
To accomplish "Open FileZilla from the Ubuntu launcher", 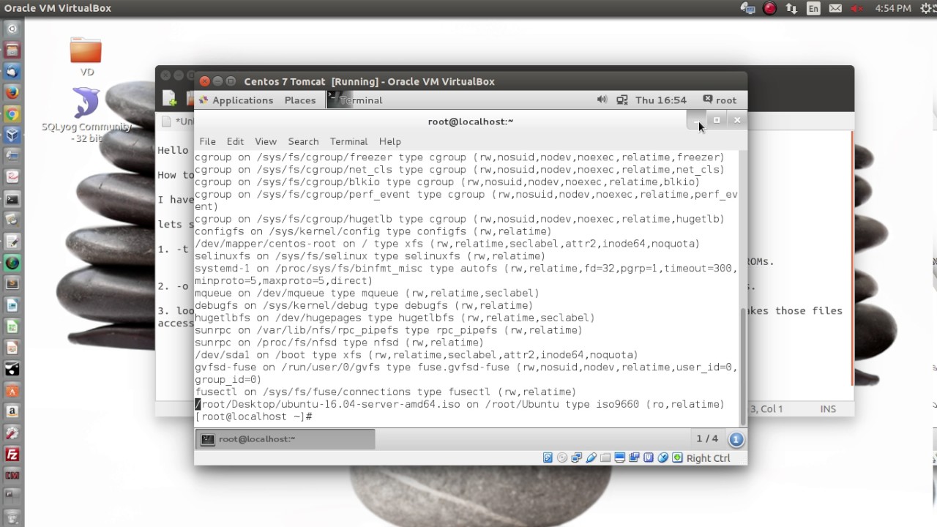I will (x=12, y=455).
